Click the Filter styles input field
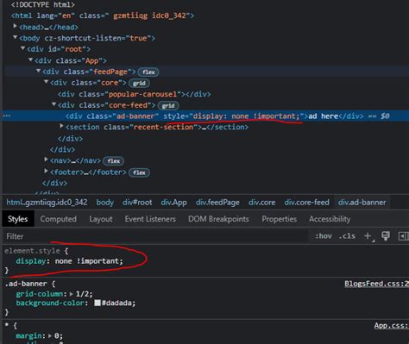The image size is (409, 344). pyautogui.click(x=155, y=236)
